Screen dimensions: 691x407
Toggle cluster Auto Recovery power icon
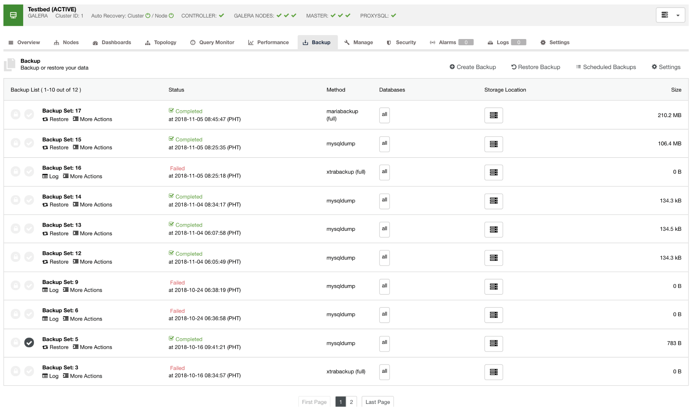pyautogui.click(x=148, y=16)
